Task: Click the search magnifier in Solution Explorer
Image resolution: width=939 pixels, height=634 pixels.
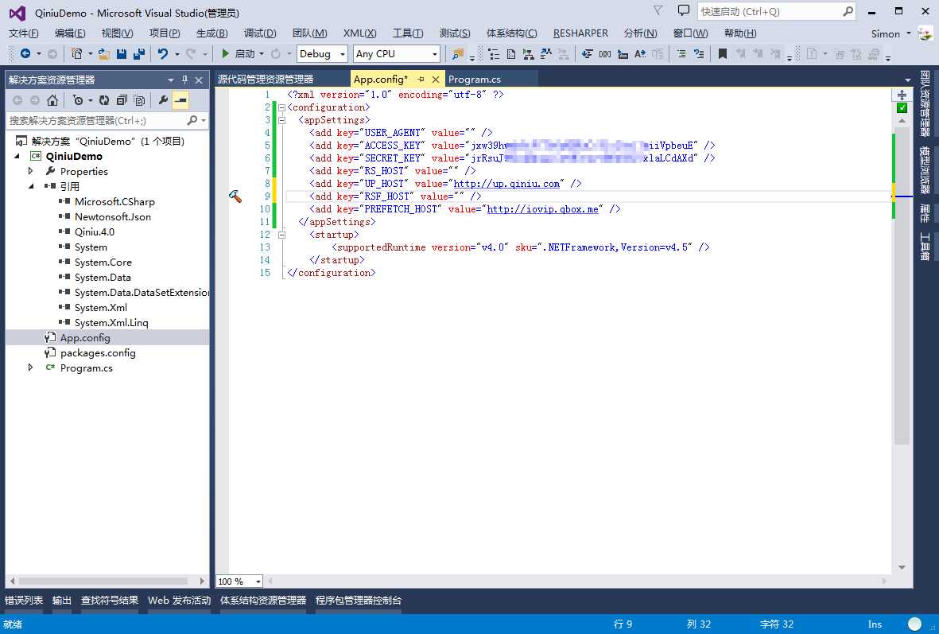Action: pos(192,120)
